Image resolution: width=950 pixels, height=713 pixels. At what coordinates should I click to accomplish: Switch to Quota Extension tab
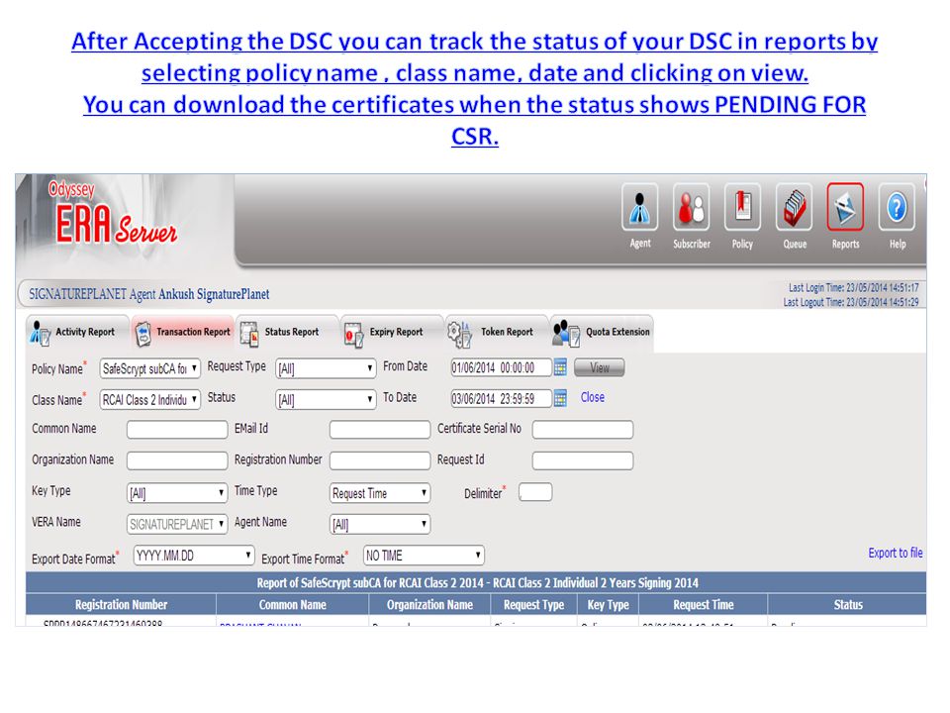602,333
